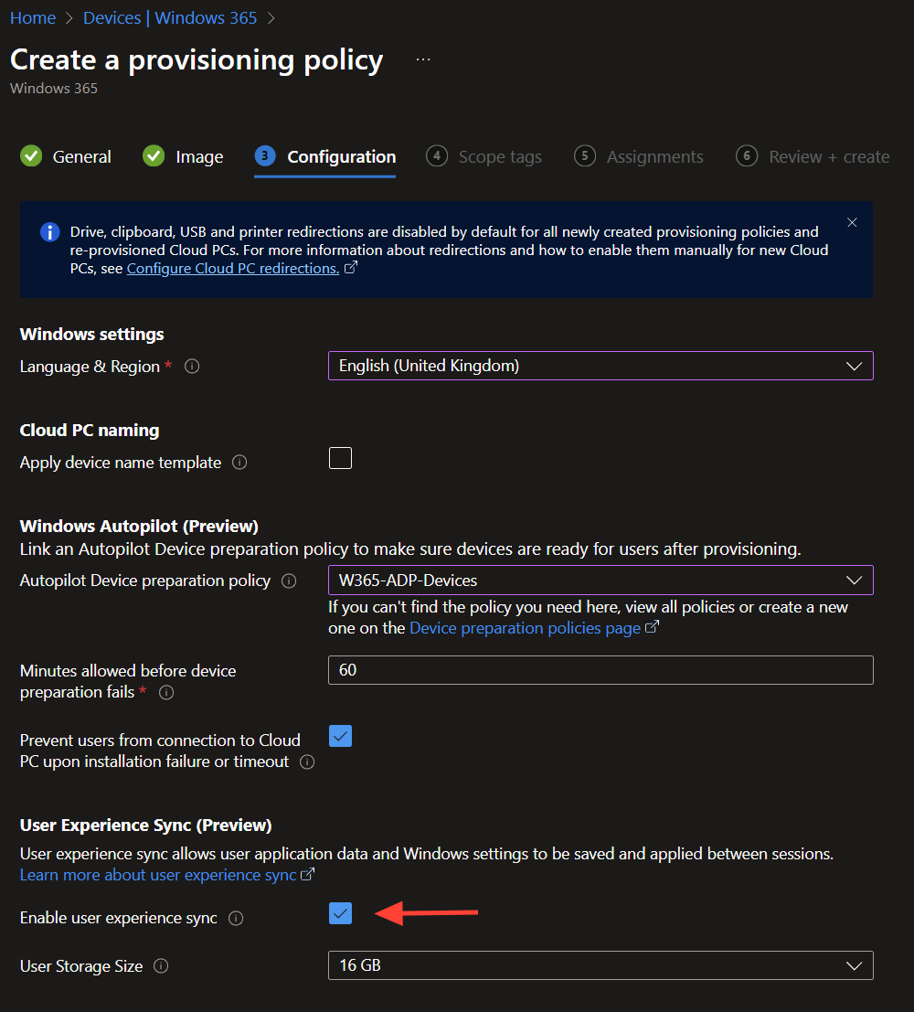Click info icon for Minutes allowed before failure
The image size is (914, 1012).
coord(166,693)
